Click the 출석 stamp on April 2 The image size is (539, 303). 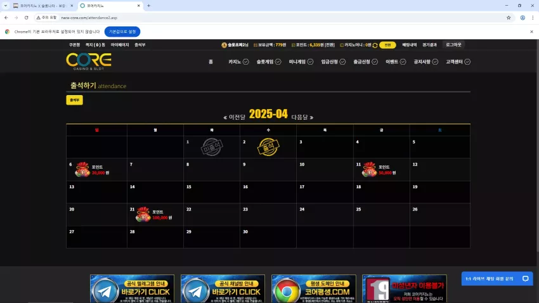coord(268,147)
